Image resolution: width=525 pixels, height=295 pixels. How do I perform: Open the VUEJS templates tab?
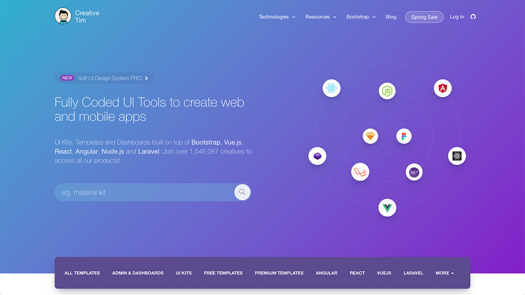[x=384, y=273]
